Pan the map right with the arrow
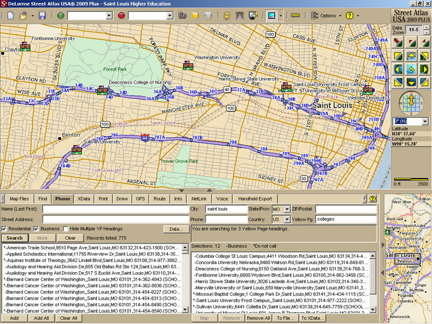The width and height of the screenshot is (432, 324). pyautogui.click(x=423, y=69)
